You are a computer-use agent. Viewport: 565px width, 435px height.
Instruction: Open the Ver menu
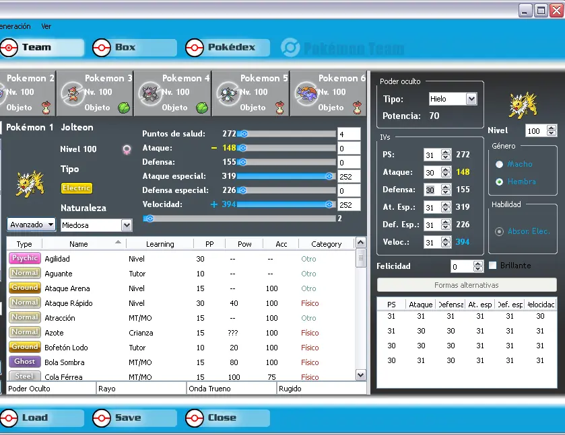pos(46,26)
